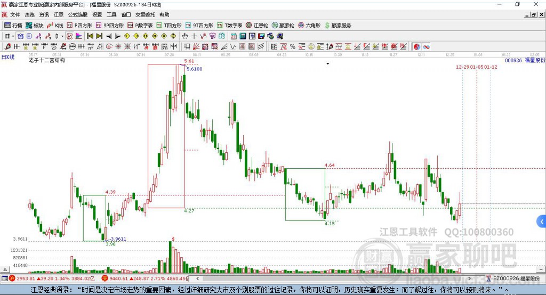The height and width of the screenshot is (295, 546).
Task: Click the 000926 福星股份 stock label
Action: pos(525,60)
